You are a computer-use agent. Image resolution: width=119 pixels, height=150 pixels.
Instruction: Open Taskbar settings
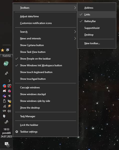[45, 132]
